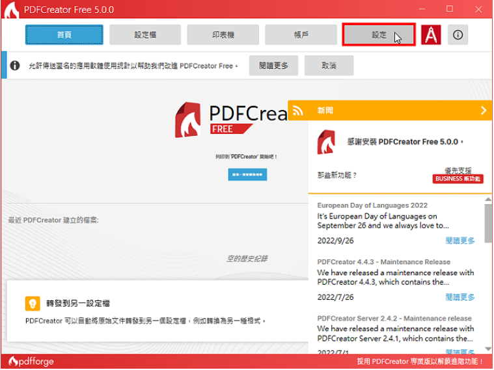This screenshot has width=494, height=370.
Task: Click the news list scrollbar thumb
Action: click(488, 223)
